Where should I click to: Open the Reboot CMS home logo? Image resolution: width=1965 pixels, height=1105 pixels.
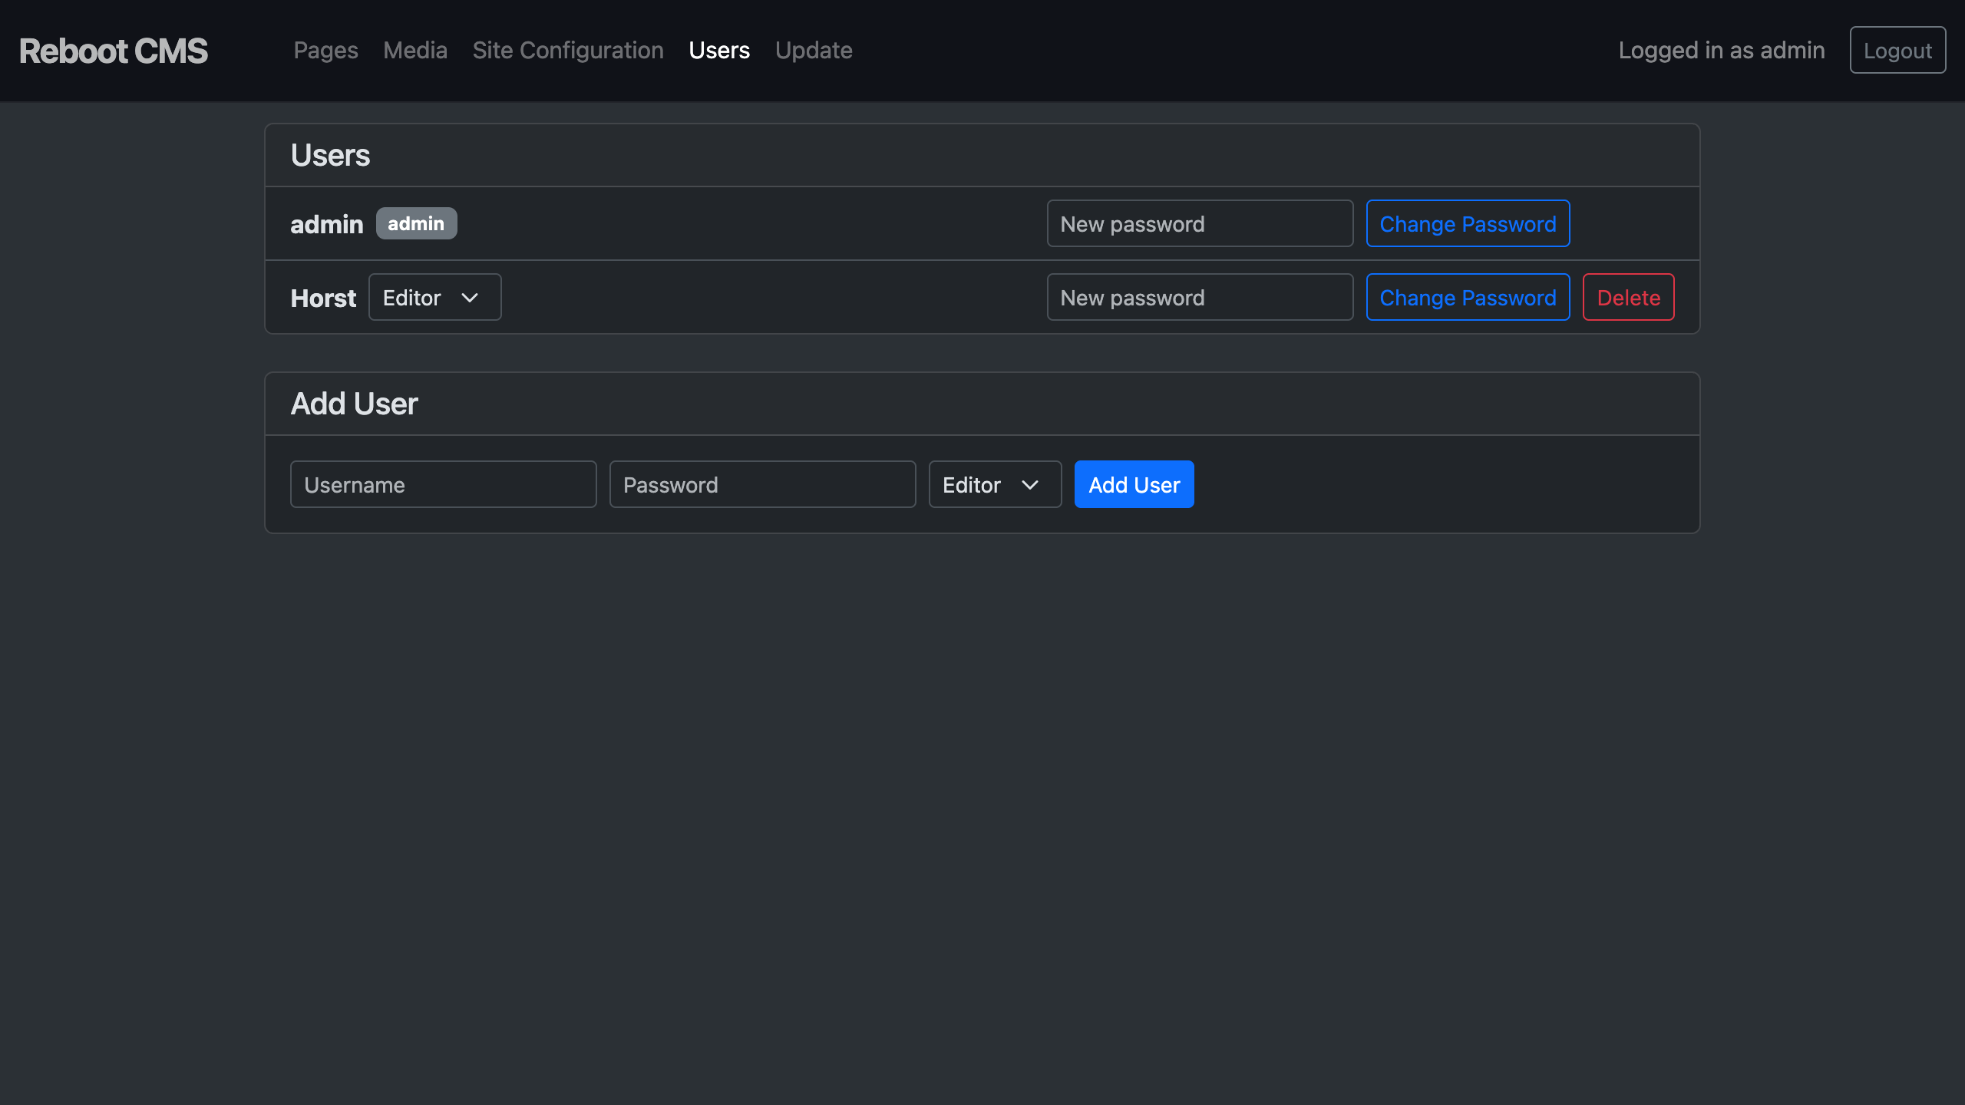[x=113, y=51]
